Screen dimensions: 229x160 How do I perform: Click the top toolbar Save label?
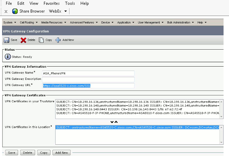(x=14, y=40)
